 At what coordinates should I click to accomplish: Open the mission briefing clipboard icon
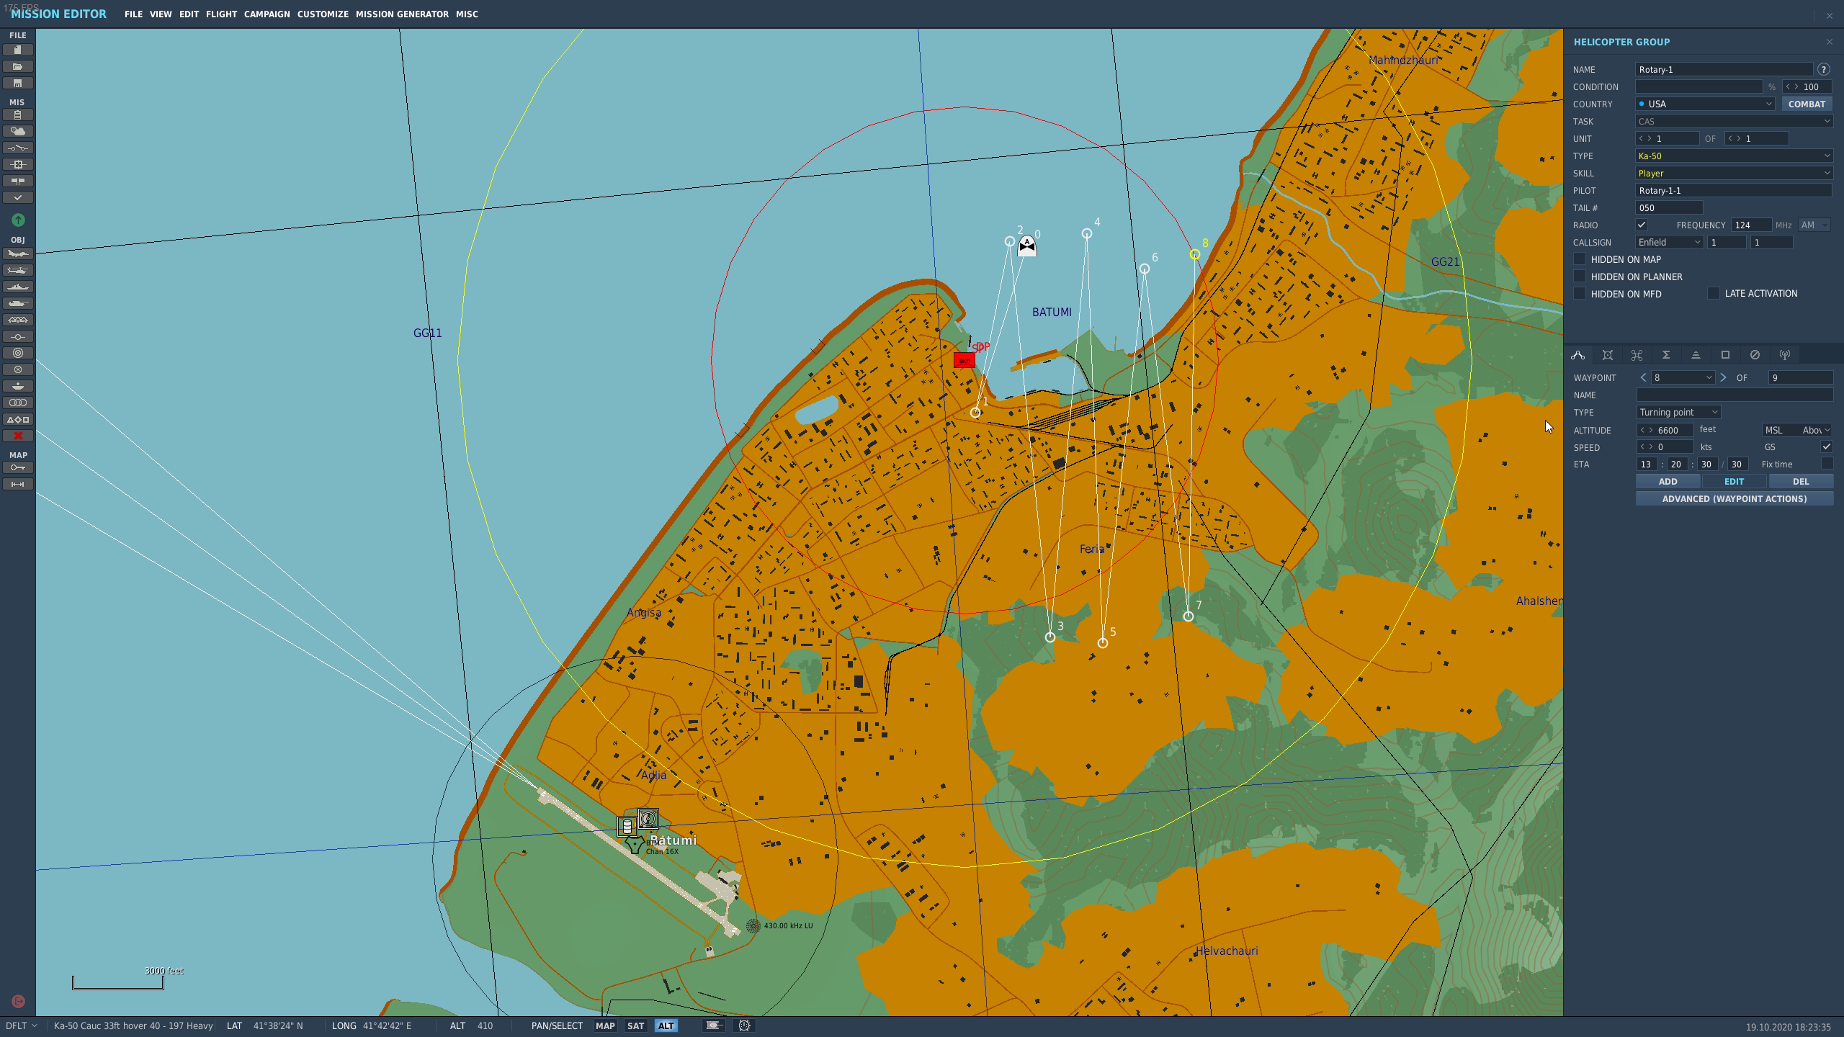(x=18, y=115)
